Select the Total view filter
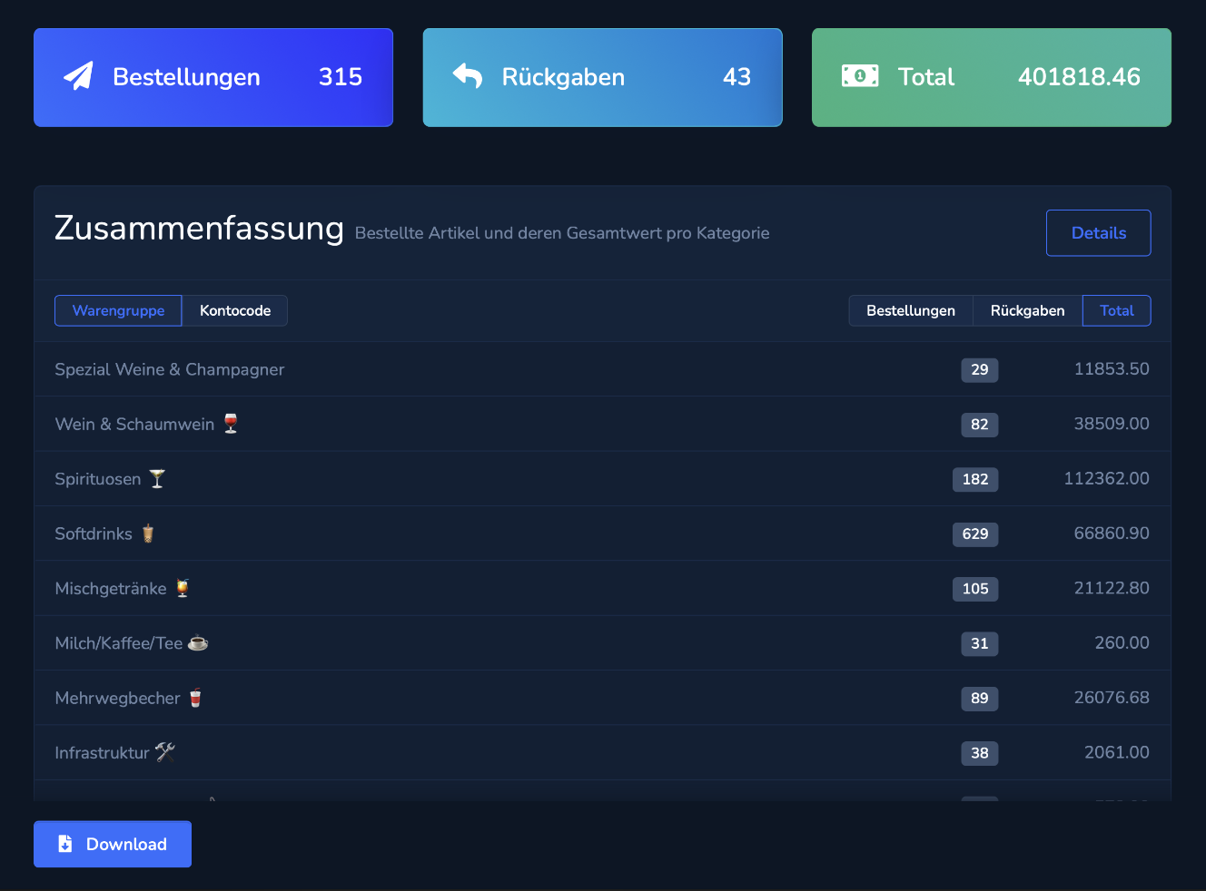Viewport: 1206px width, 891px height. (x=1117, y=310)
